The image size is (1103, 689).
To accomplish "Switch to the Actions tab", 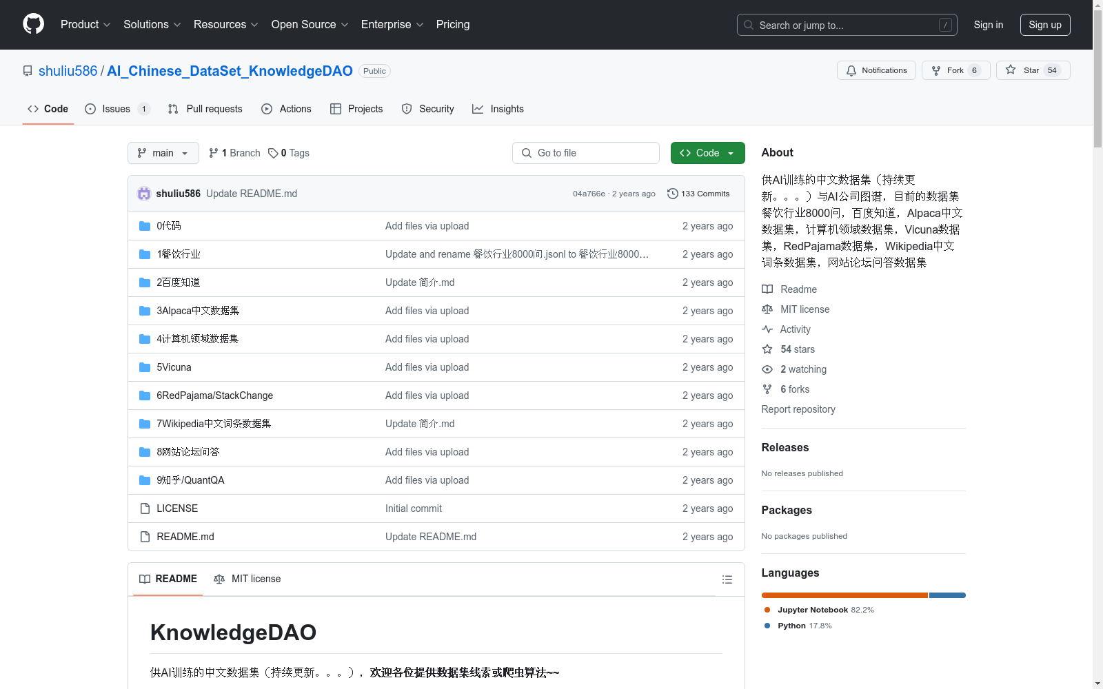I will pos(287,109).
